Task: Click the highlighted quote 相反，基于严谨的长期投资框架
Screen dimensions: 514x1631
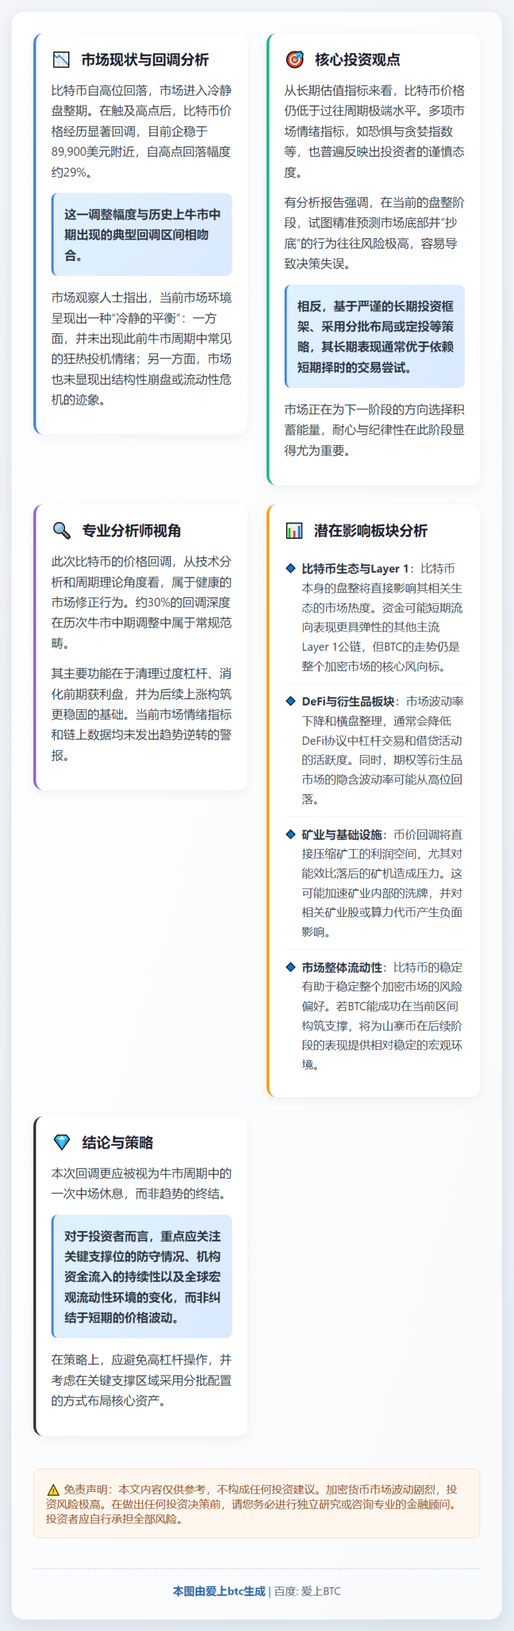Action: point(375,336)
